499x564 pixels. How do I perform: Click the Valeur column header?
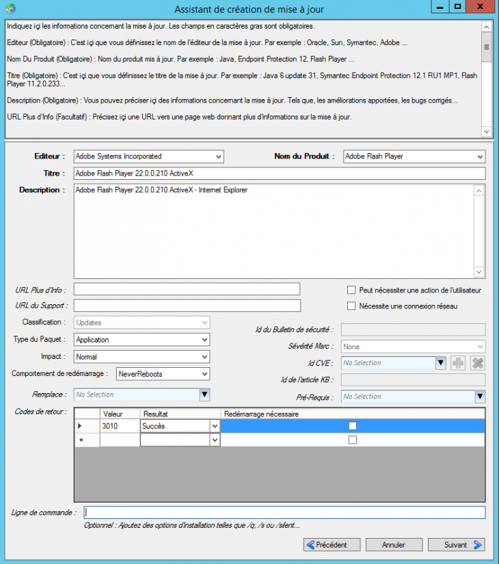[x=120, y=414]
